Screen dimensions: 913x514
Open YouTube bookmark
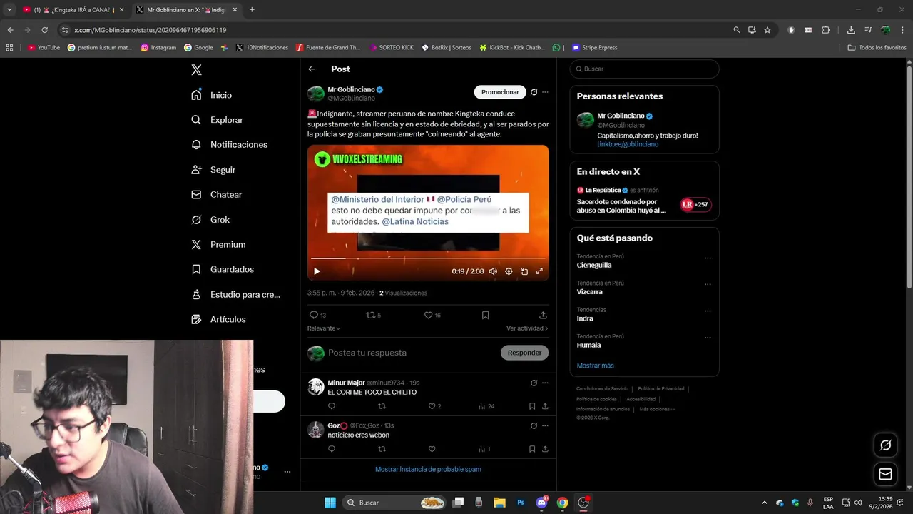point(44,48)
